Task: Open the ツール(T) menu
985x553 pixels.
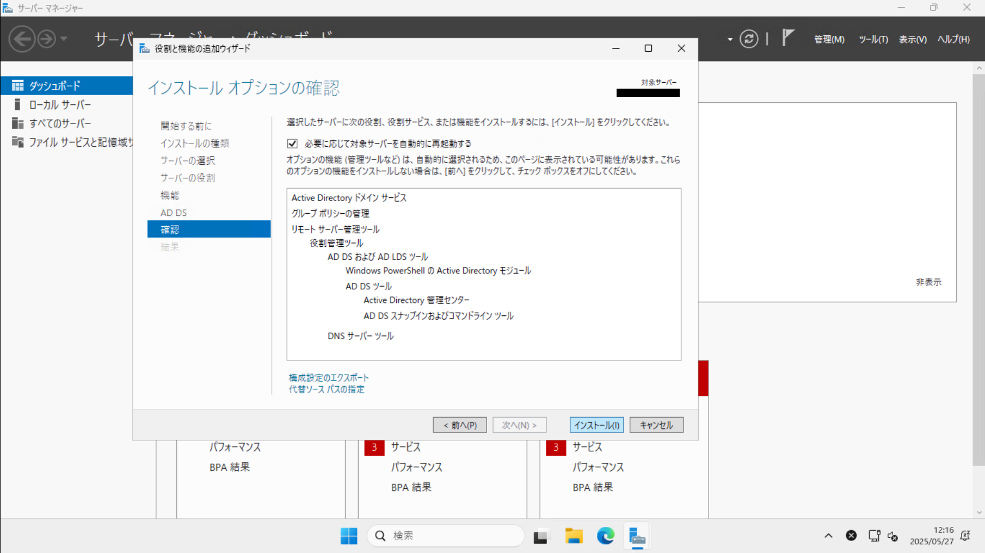Action: (x=873, y=39)
